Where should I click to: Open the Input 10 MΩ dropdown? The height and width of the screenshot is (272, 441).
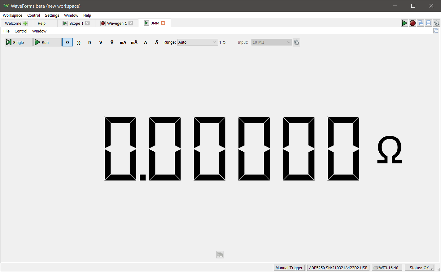272,42
